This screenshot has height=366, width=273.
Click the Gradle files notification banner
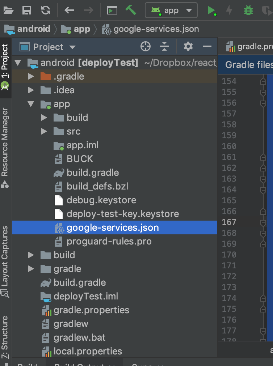point(245,65)
